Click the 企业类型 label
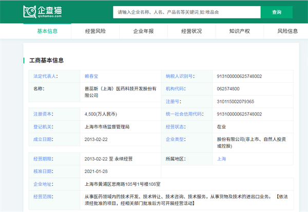Screen dimensions: 308x212 (x=176, y=139)
